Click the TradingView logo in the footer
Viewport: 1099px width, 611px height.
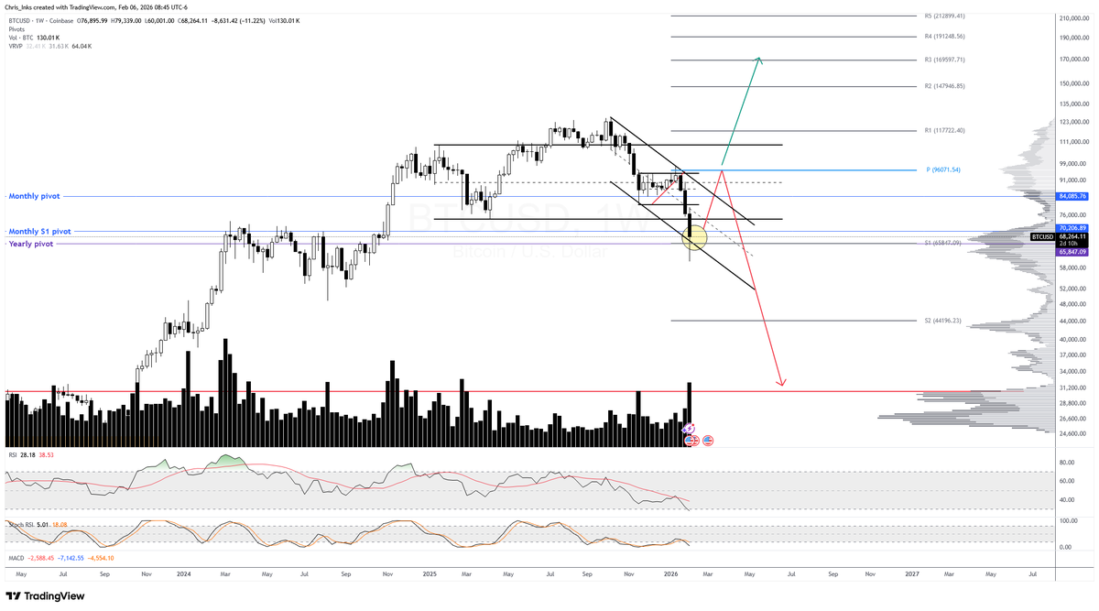[x=46, y=595]
